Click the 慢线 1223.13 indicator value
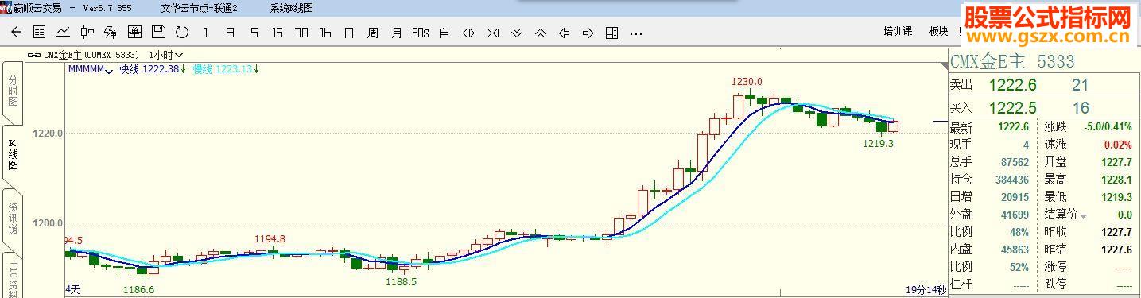Viewport: 1141px width, 298px height. 226,69
